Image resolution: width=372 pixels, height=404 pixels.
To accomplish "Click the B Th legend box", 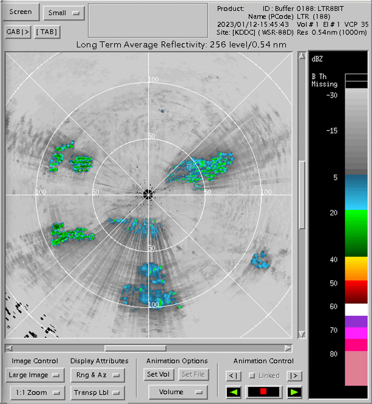I will (x=356, y=77).
